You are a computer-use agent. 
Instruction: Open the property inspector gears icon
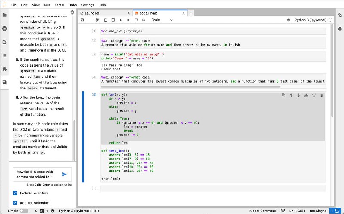coord(340,15)
